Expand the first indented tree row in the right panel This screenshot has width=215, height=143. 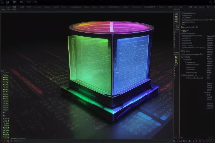[187, 59]
